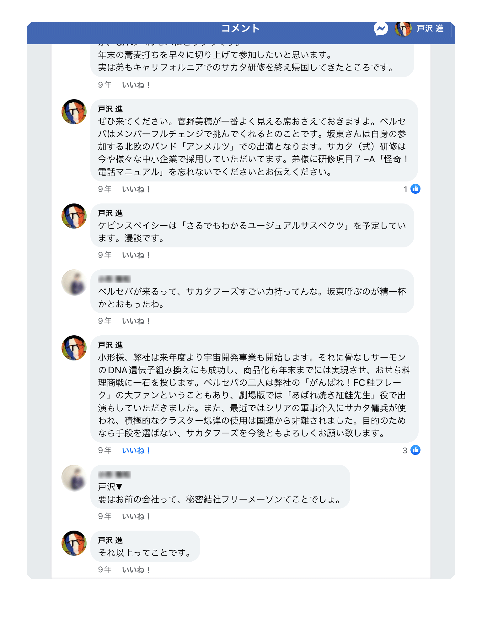Like the フリーメーソン comment

pyautogui.click(x=136, y=516)
